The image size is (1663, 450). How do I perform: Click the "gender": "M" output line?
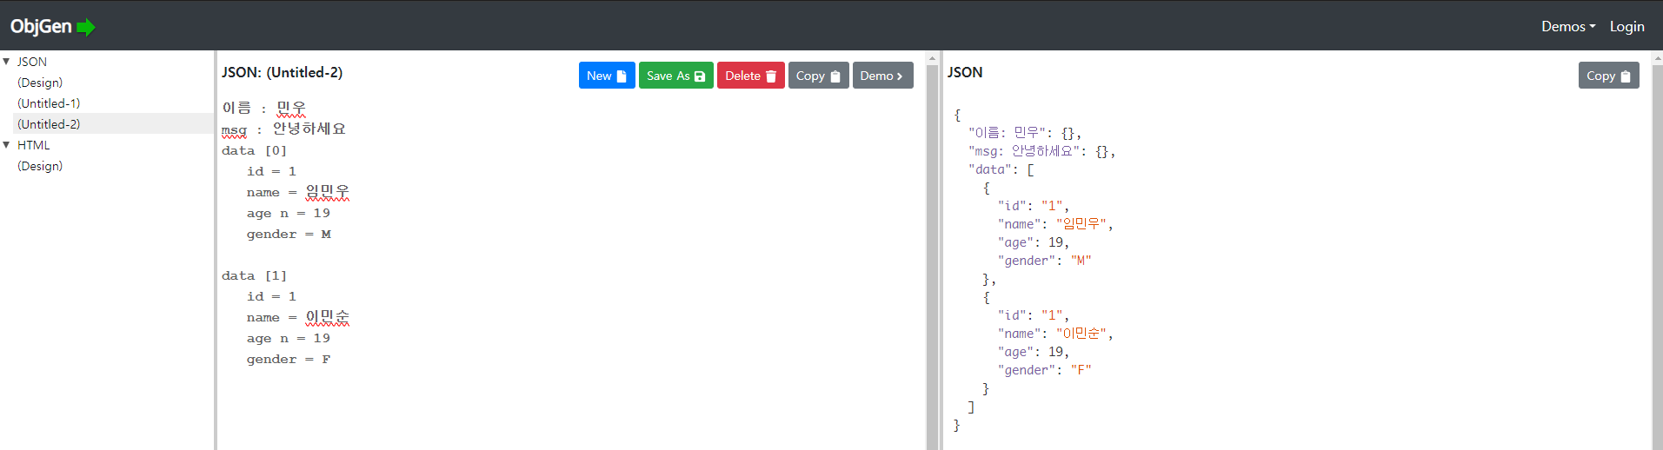(x=1044, y=261)
